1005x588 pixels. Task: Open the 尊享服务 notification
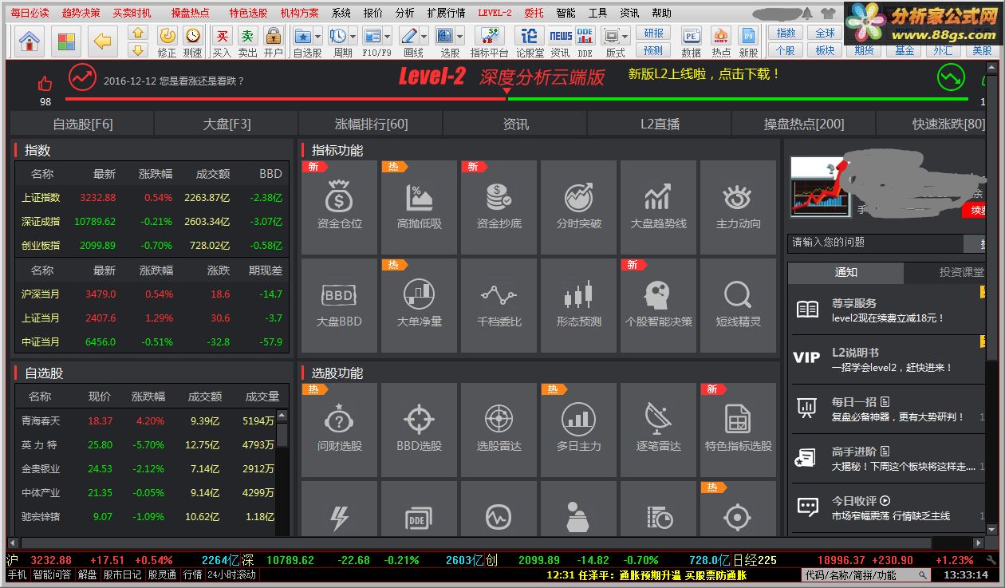pyautogui.click(x=887, y=310)
